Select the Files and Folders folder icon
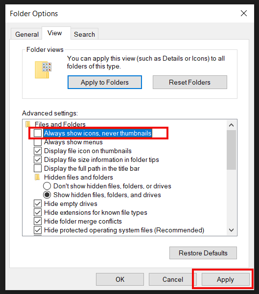 [28, 124]
